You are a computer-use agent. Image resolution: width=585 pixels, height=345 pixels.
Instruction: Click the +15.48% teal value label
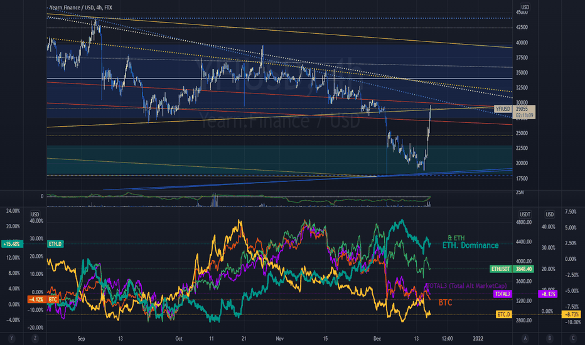click(x=11, y=244)
